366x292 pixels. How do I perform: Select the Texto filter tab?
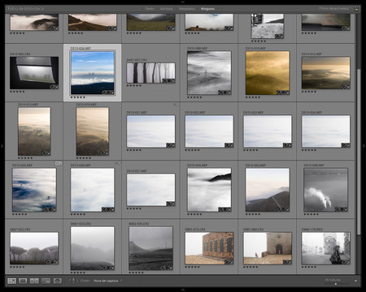(150, 9)
